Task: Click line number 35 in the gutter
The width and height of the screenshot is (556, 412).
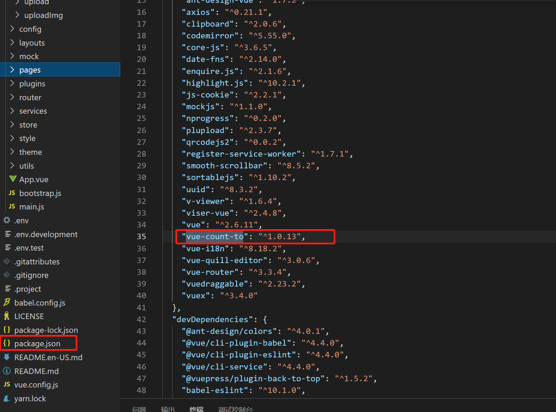Action: 141,236
